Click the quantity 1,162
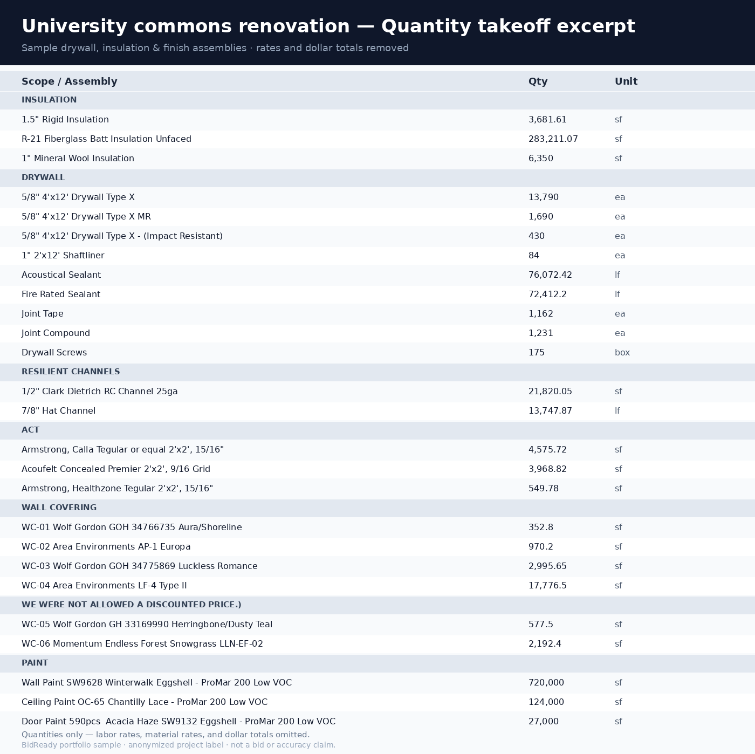Screen dimensions: 755x754 tap(541, 314)
